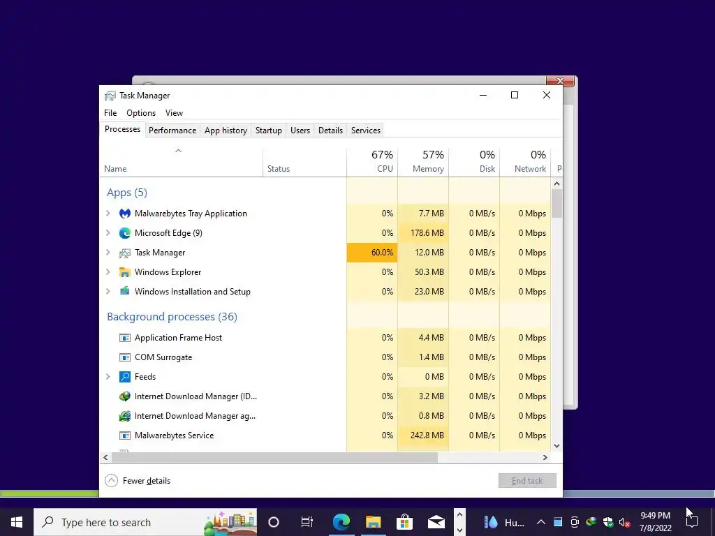
Task: Open the Action Center notification icon
Action: pos(692,522)
